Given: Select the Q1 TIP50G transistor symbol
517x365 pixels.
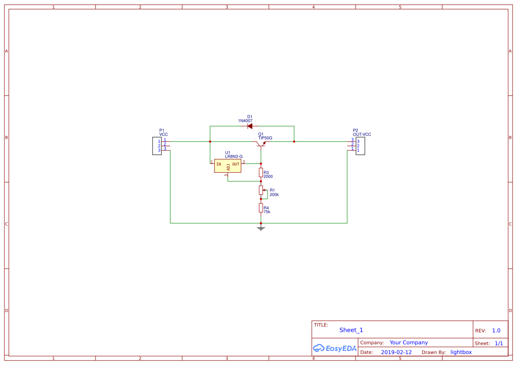Looking at the screenshot, I should (x=260, y=143).
